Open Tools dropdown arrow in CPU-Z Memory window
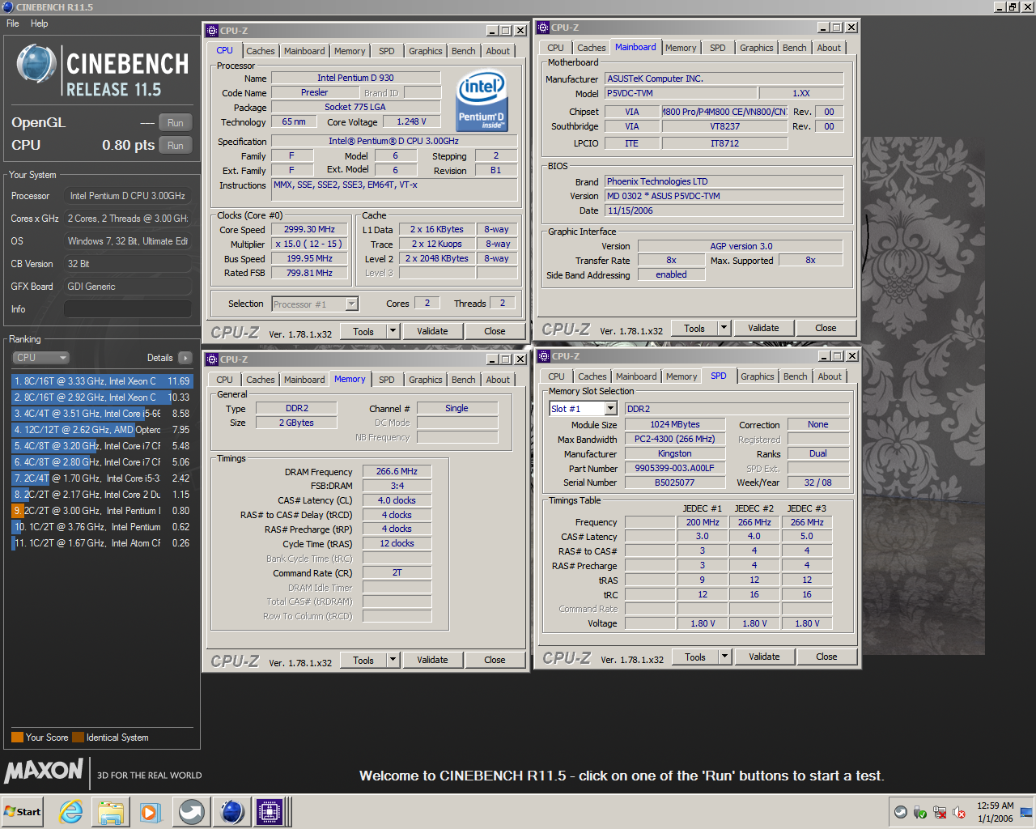 393,660
